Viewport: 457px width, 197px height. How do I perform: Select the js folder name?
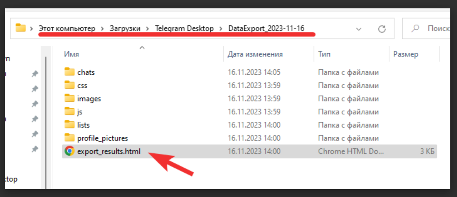[80, 112]
